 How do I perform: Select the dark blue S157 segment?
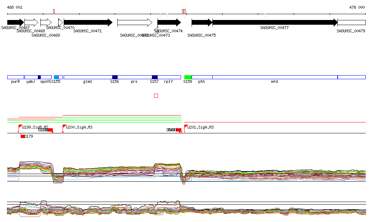click(155, 77)
